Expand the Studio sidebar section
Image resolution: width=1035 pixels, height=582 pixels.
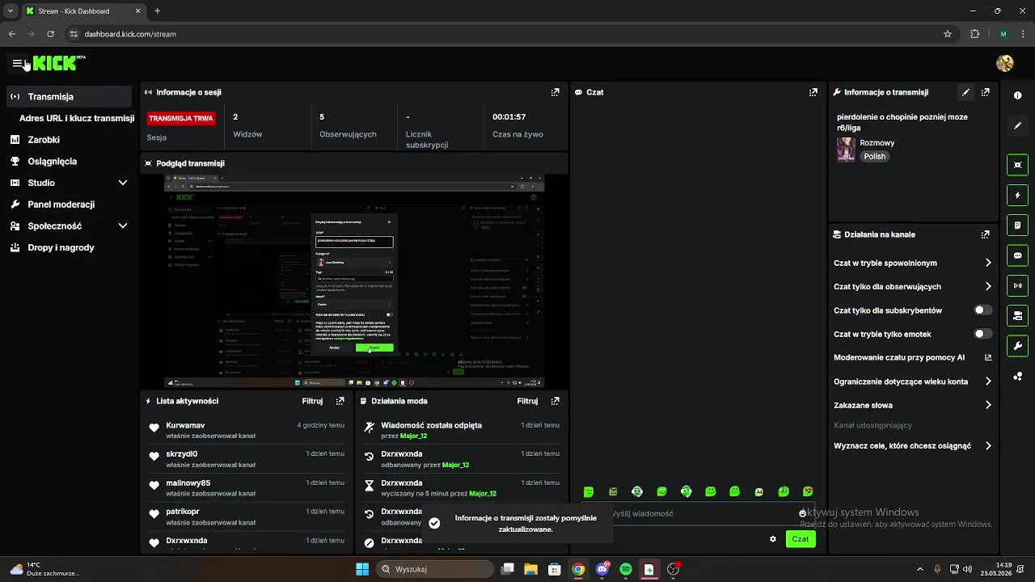click(123, 183)
